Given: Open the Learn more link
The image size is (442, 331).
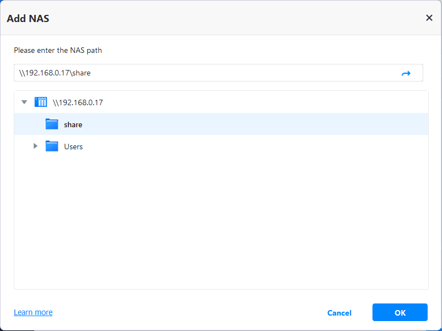Looking at the screenshot, I should click(33, 312).
